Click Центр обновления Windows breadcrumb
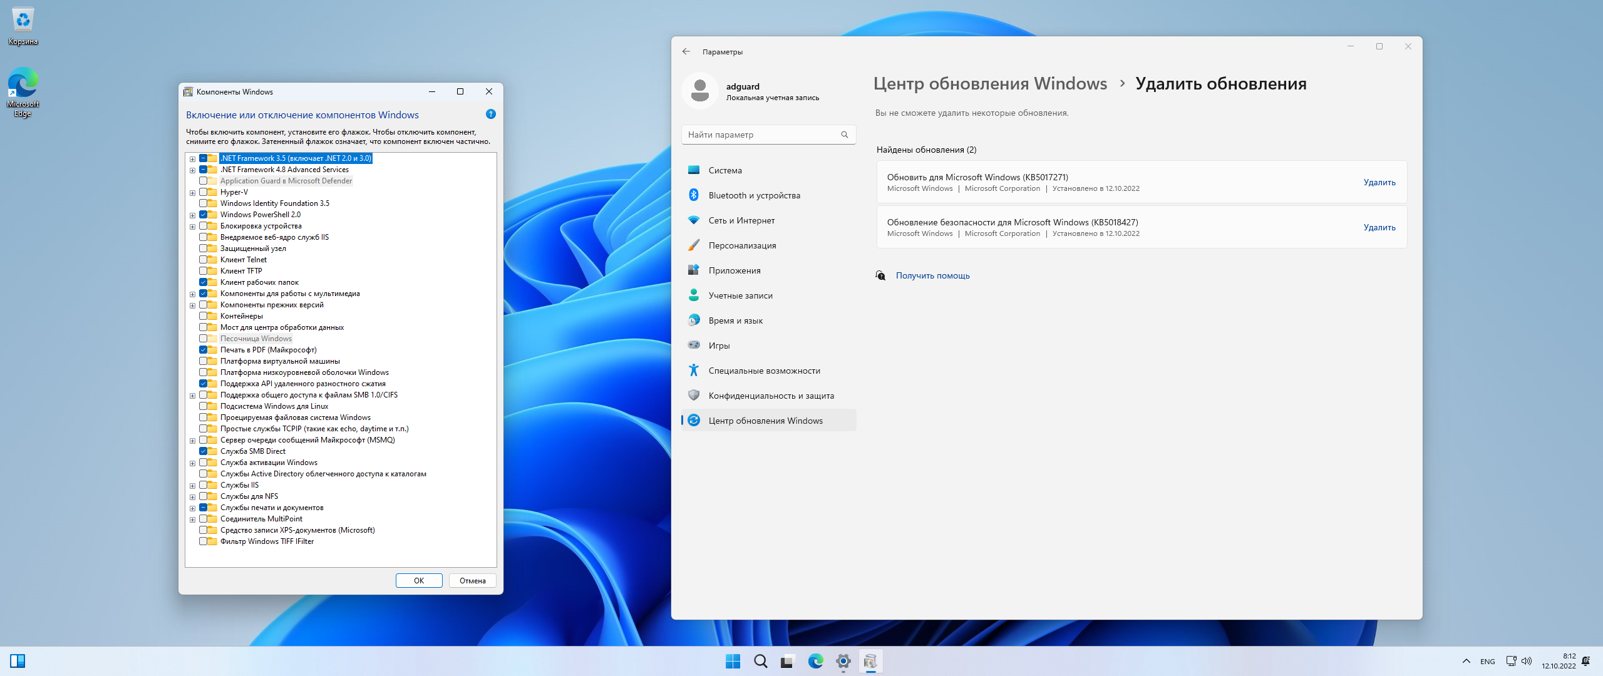Screen dimensions: 1603x676 tap(990, 84)
